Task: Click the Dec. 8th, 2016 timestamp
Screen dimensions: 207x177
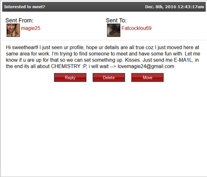Action: [174, 7]
